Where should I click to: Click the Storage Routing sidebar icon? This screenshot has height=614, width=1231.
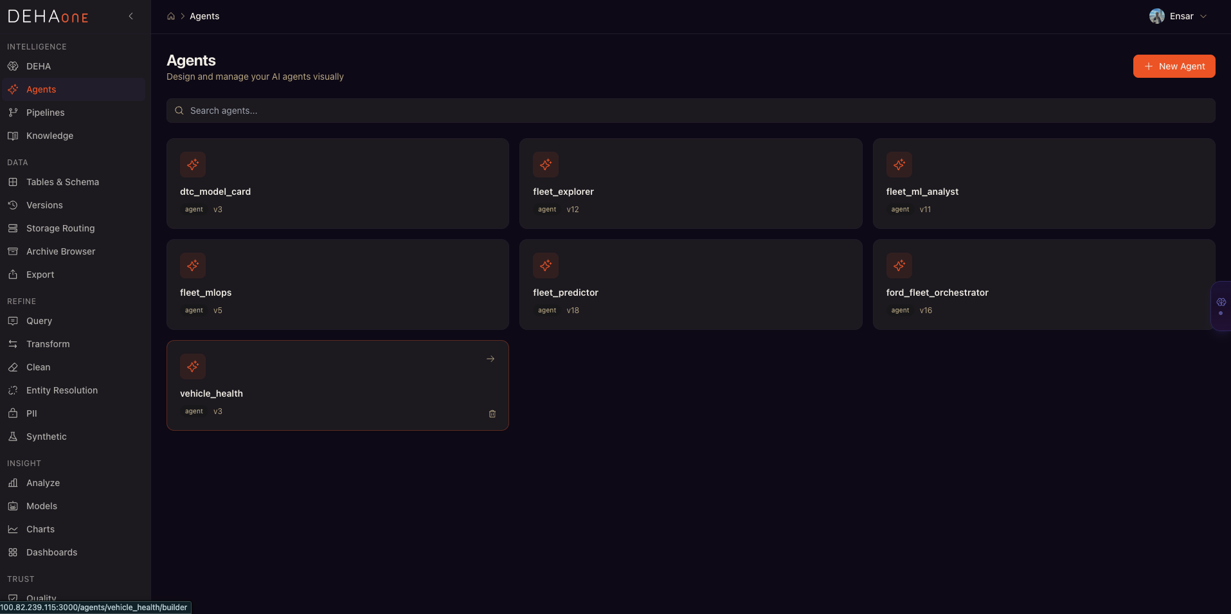pyautogui.click(x=13, y=228)
